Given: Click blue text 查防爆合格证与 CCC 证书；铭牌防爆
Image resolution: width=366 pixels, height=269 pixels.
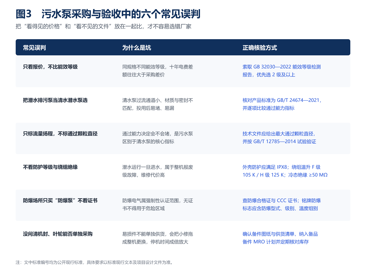Looking at the screenshot, I should (282, 201).
